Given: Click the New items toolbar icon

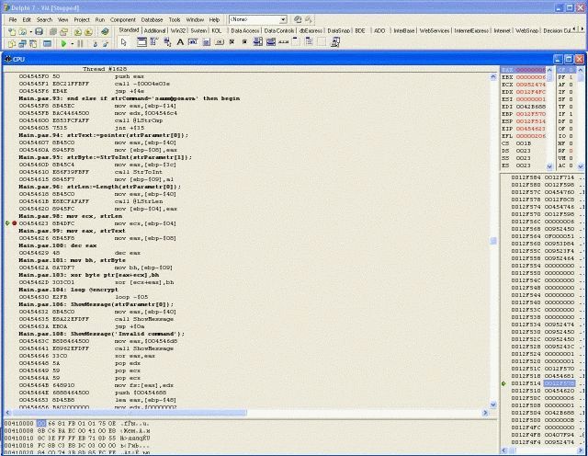Looking at the screenshot, I should [12, 32].
